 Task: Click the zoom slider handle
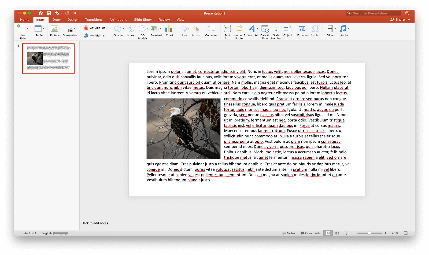(369, 233)
